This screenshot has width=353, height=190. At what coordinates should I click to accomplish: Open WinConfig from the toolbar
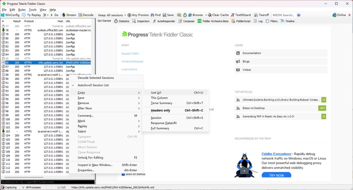pyautogui.click(x=10, y=15)
